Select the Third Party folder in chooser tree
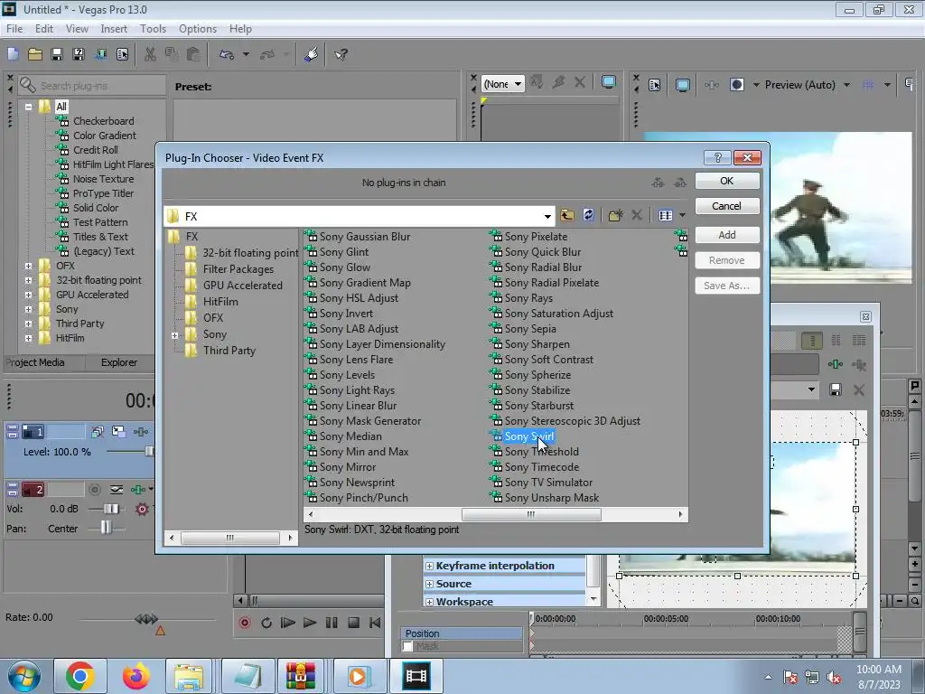 click(x=229, y=351)
